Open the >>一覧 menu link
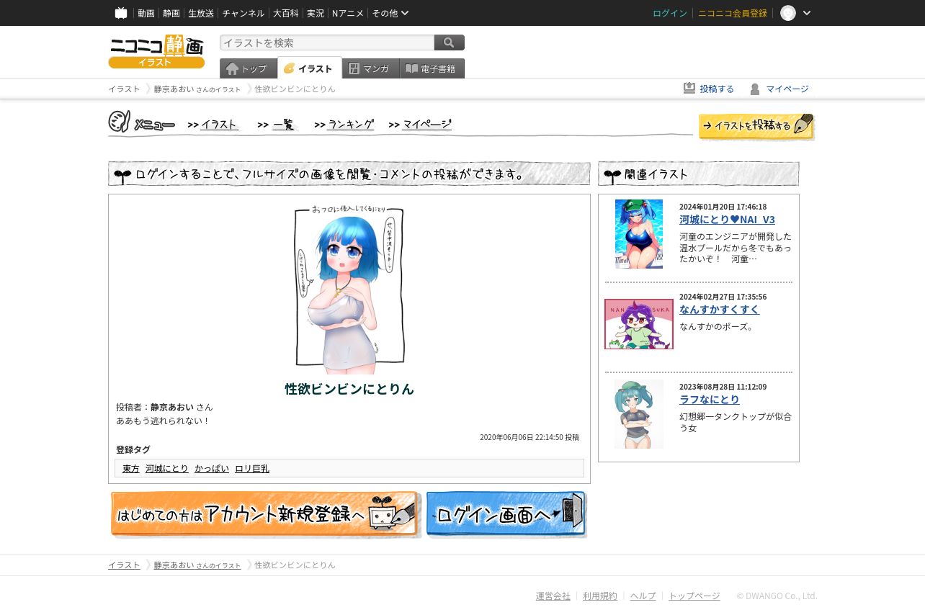Viewport: 925px width, 615px height. pos(277,125)
